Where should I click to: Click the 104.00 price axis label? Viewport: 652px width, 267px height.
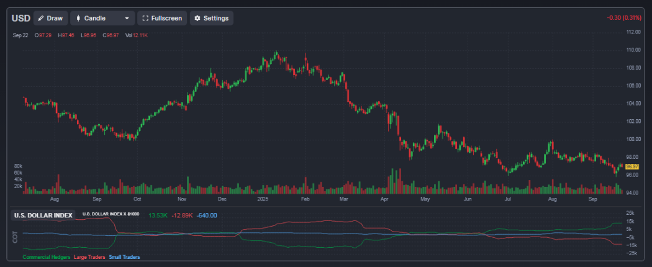point(633,104)
